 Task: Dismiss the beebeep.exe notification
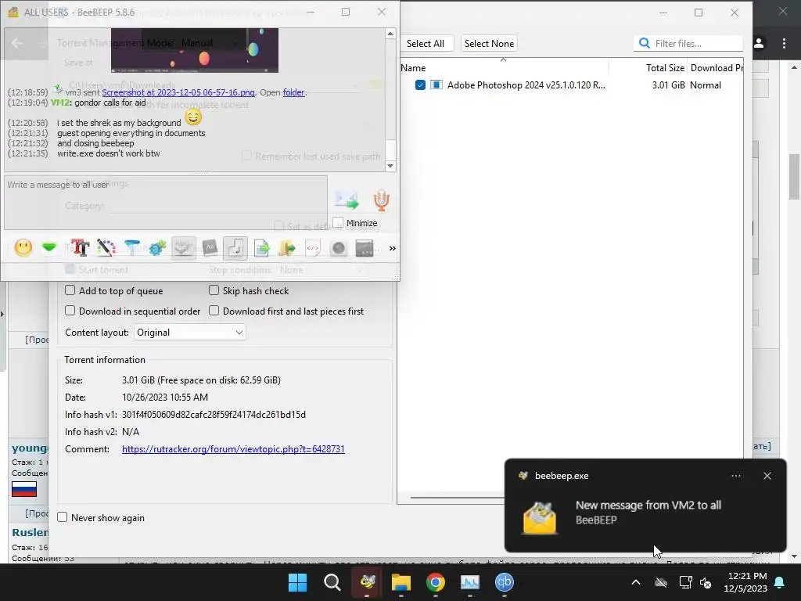point(767,476)
